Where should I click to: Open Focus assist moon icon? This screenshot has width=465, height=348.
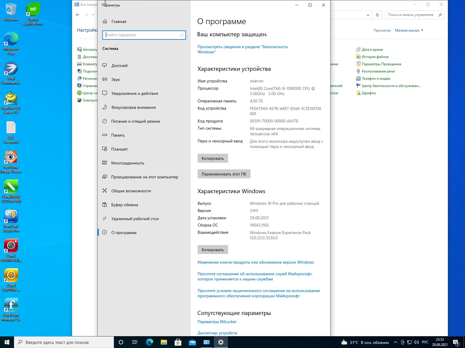(x=105, y=107)
